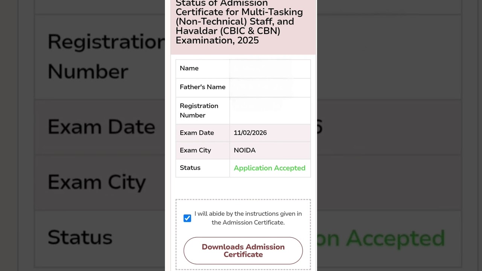Click the large blurred Exam City background text
This screenshot has width=482, height=271.
[x=96, y=182]
